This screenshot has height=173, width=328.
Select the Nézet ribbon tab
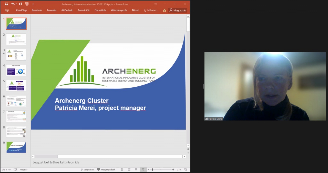[x=135, y=10]
